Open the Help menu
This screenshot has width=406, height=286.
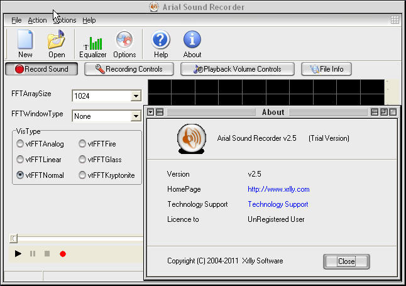89,20
